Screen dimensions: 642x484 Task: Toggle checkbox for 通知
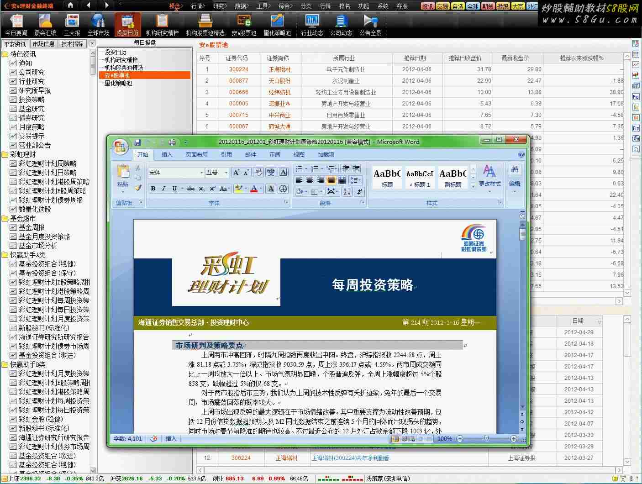pyautogui.click(x=13, y=63)
